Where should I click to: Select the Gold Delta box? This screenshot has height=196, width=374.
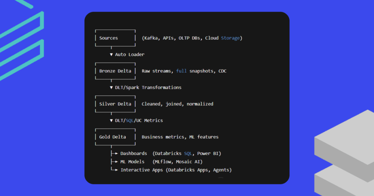115,137
